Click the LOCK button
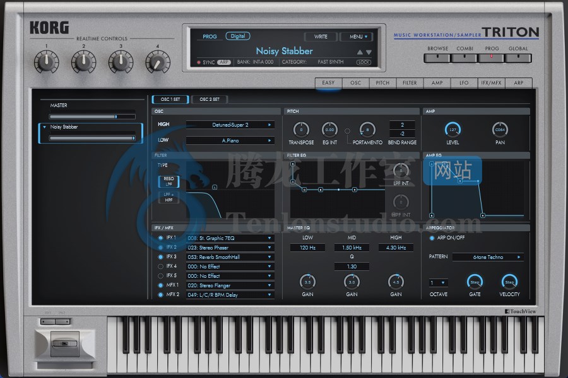Viewport: 568px width, 378px height. click(x=364, y=62)
